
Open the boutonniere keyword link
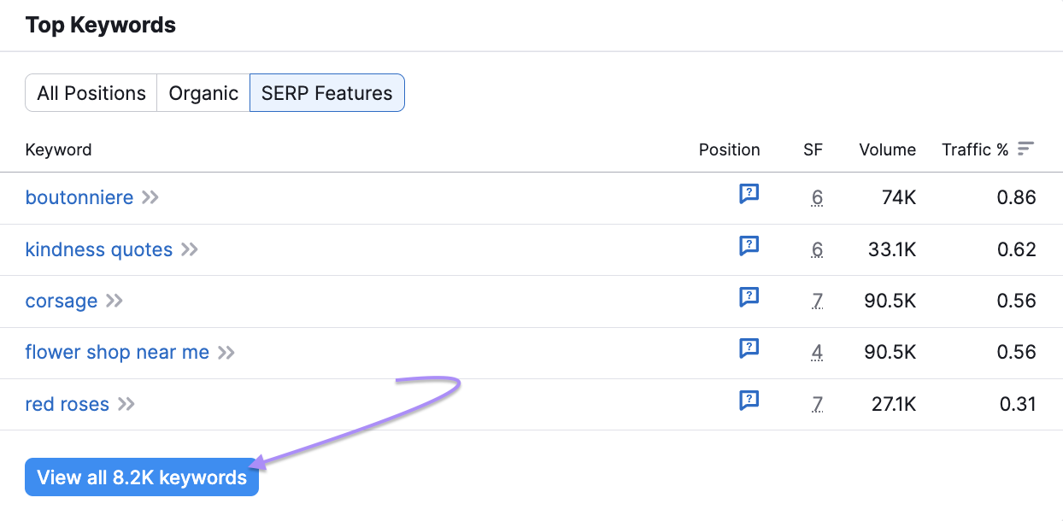79,197
